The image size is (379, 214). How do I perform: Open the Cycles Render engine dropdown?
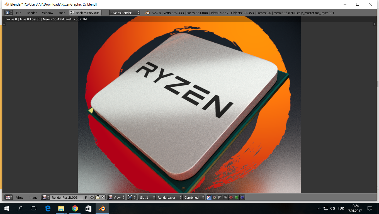125,13
